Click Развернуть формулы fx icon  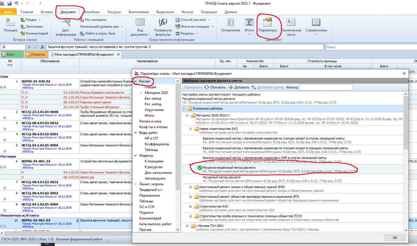163,22
